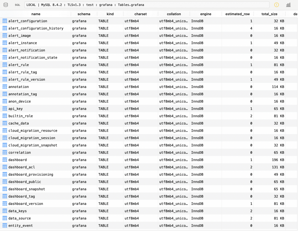Sort by the name column header
This screenshot has width=298, height=231.
36,14
